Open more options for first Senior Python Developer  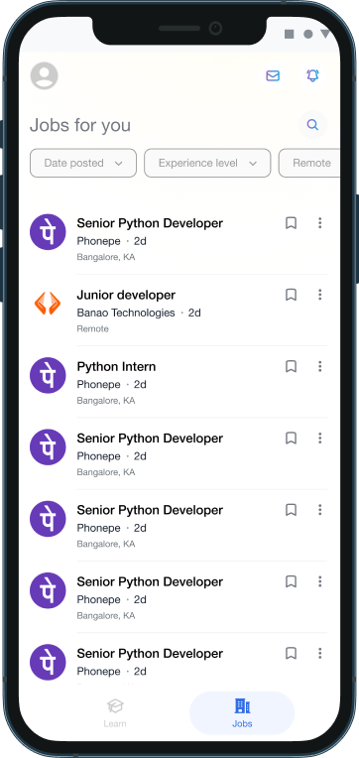coord(319,223)
